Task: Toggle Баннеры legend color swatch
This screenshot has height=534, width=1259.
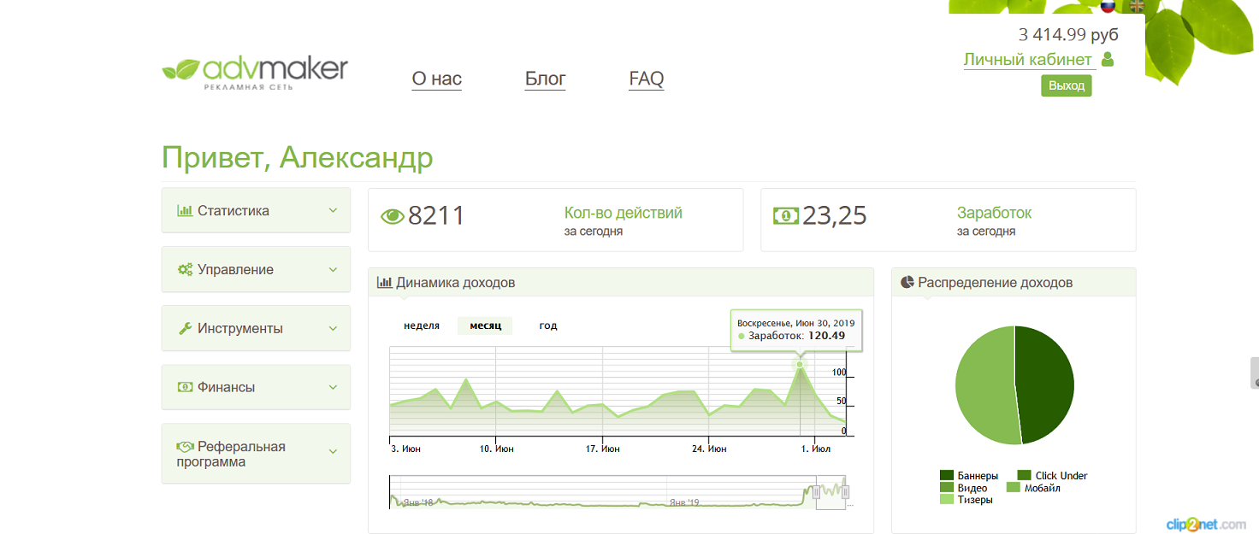Action: pos(947,475)
